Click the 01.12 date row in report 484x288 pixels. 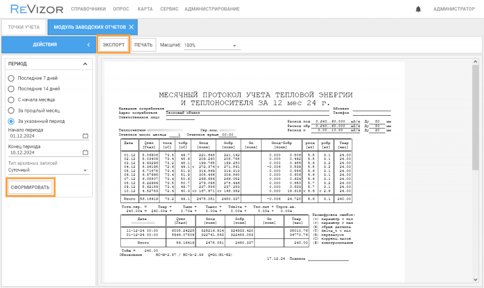(237, 155)
